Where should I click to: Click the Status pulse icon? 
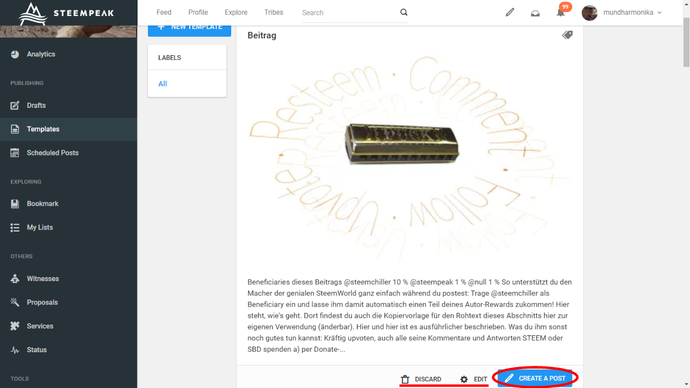click(15, 350)
